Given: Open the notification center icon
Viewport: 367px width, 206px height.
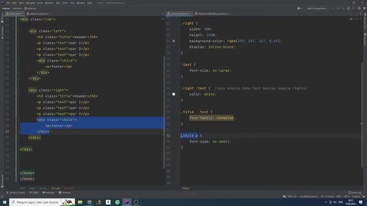Looking at the screenshot, I should [361, 202].
